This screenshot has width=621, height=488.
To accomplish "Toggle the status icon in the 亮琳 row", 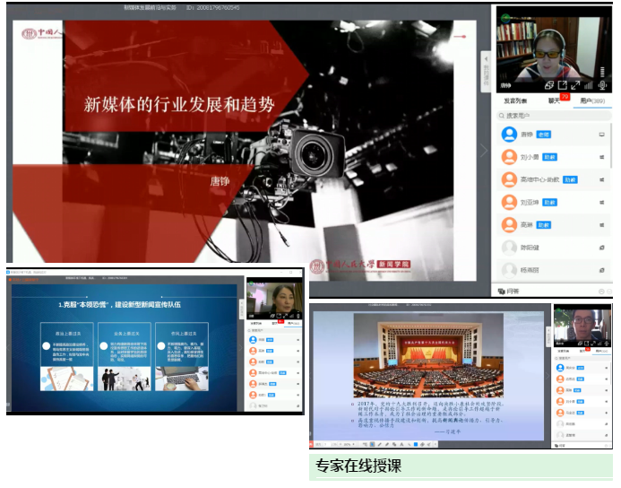I will pyautogui.click(x=601, y=224).
